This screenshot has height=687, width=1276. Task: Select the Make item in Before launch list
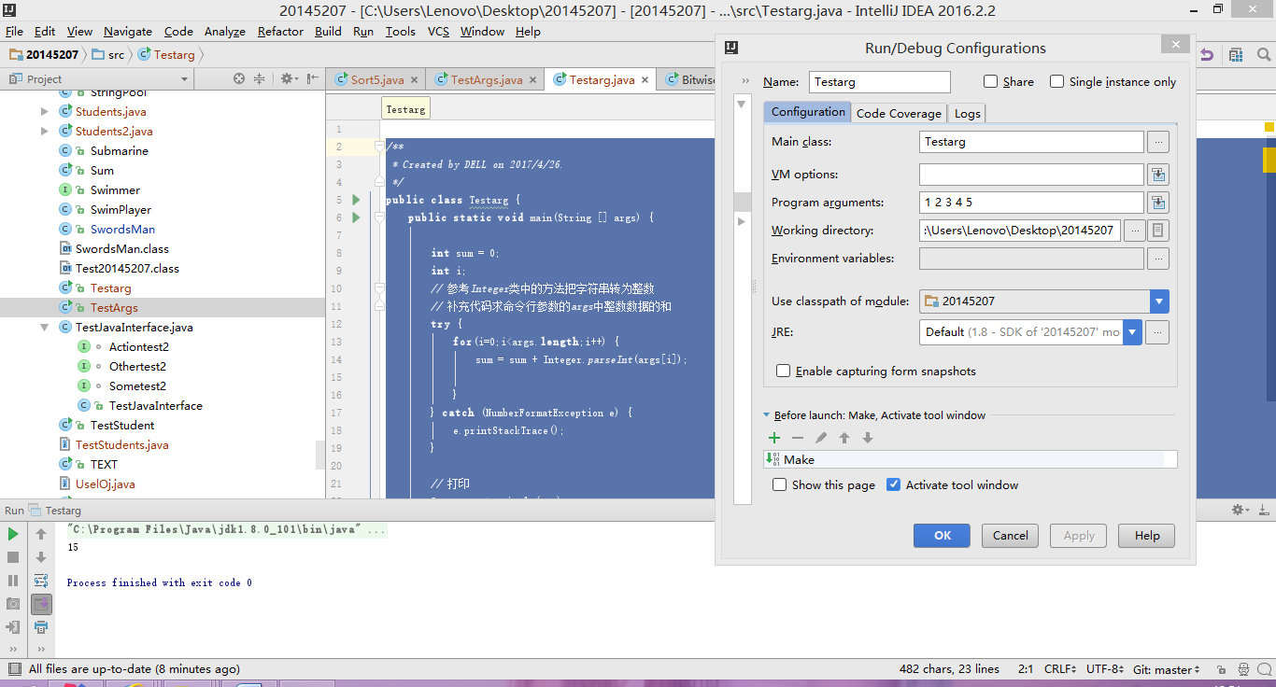coord(970,459)
